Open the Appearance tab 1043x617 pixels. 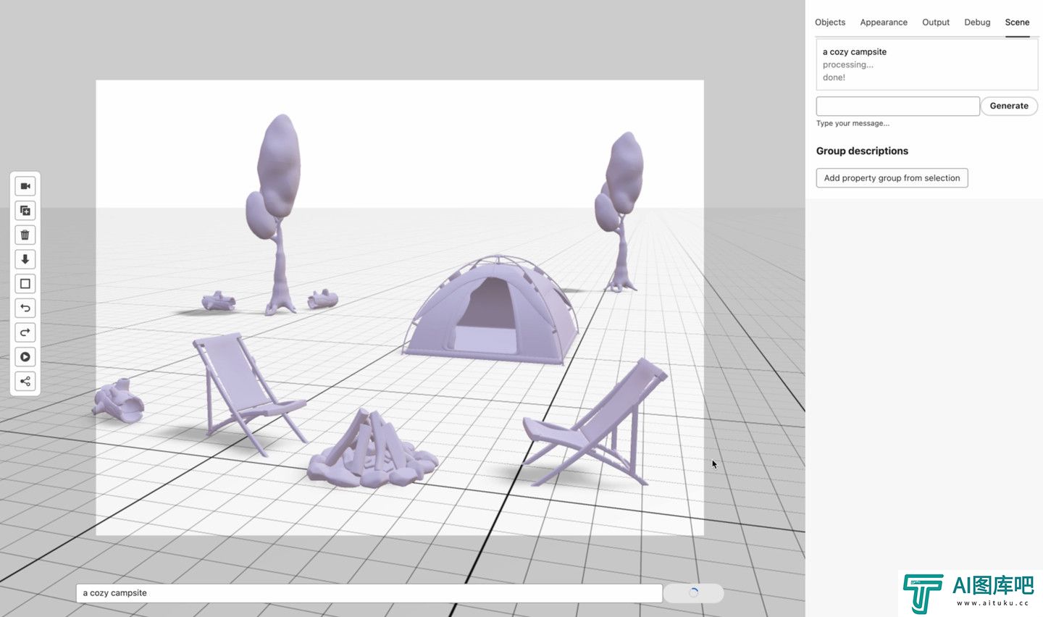click(884, 22)
